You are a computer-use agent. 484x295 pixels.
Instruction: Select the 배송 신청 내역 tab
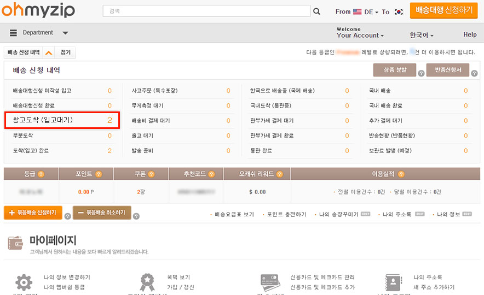coord(24,52)
